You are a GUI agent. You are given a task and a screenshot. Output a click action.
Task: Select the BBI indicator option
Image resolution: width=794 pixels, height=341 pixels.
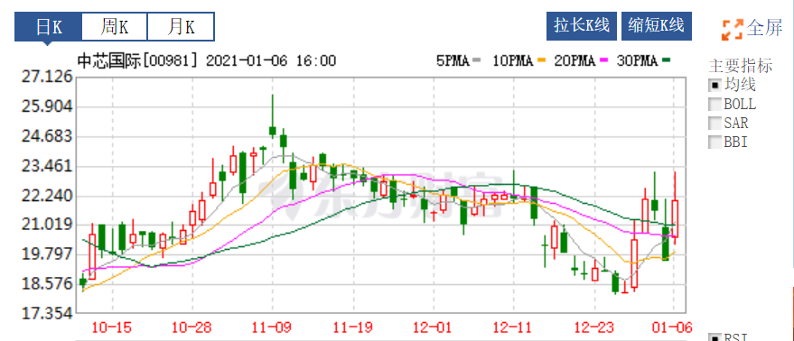715,143
